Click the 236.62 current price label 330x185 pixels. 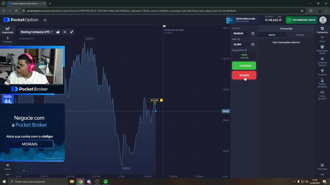pyautogui.click(x=226, y=111)
